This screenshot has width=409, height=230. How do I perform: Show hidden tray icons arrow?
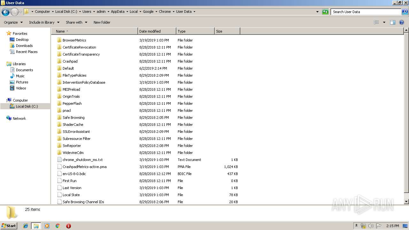click(357, 226)
